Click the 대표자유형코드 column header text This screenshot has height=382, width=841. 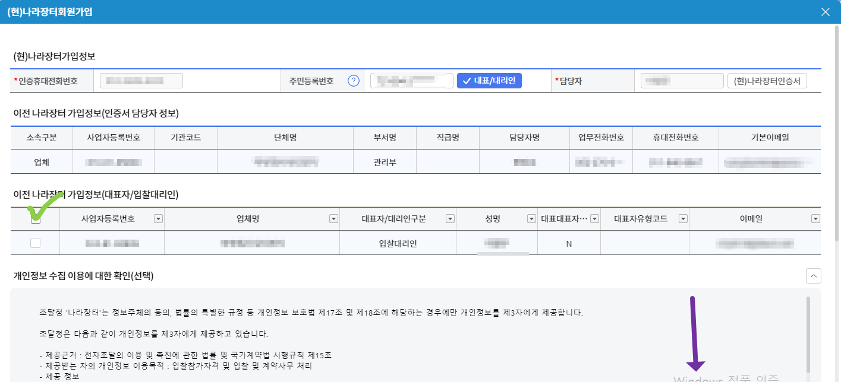tap(641, 219)
